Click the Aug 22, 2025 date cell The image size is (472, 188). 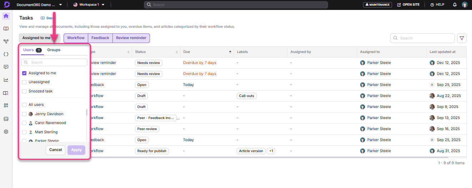pyautogui.click(x=449, y=96)
